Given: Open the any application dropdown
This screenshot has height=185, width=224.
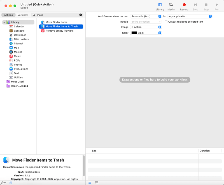Looking at the screenshot, I should [189, 16].
